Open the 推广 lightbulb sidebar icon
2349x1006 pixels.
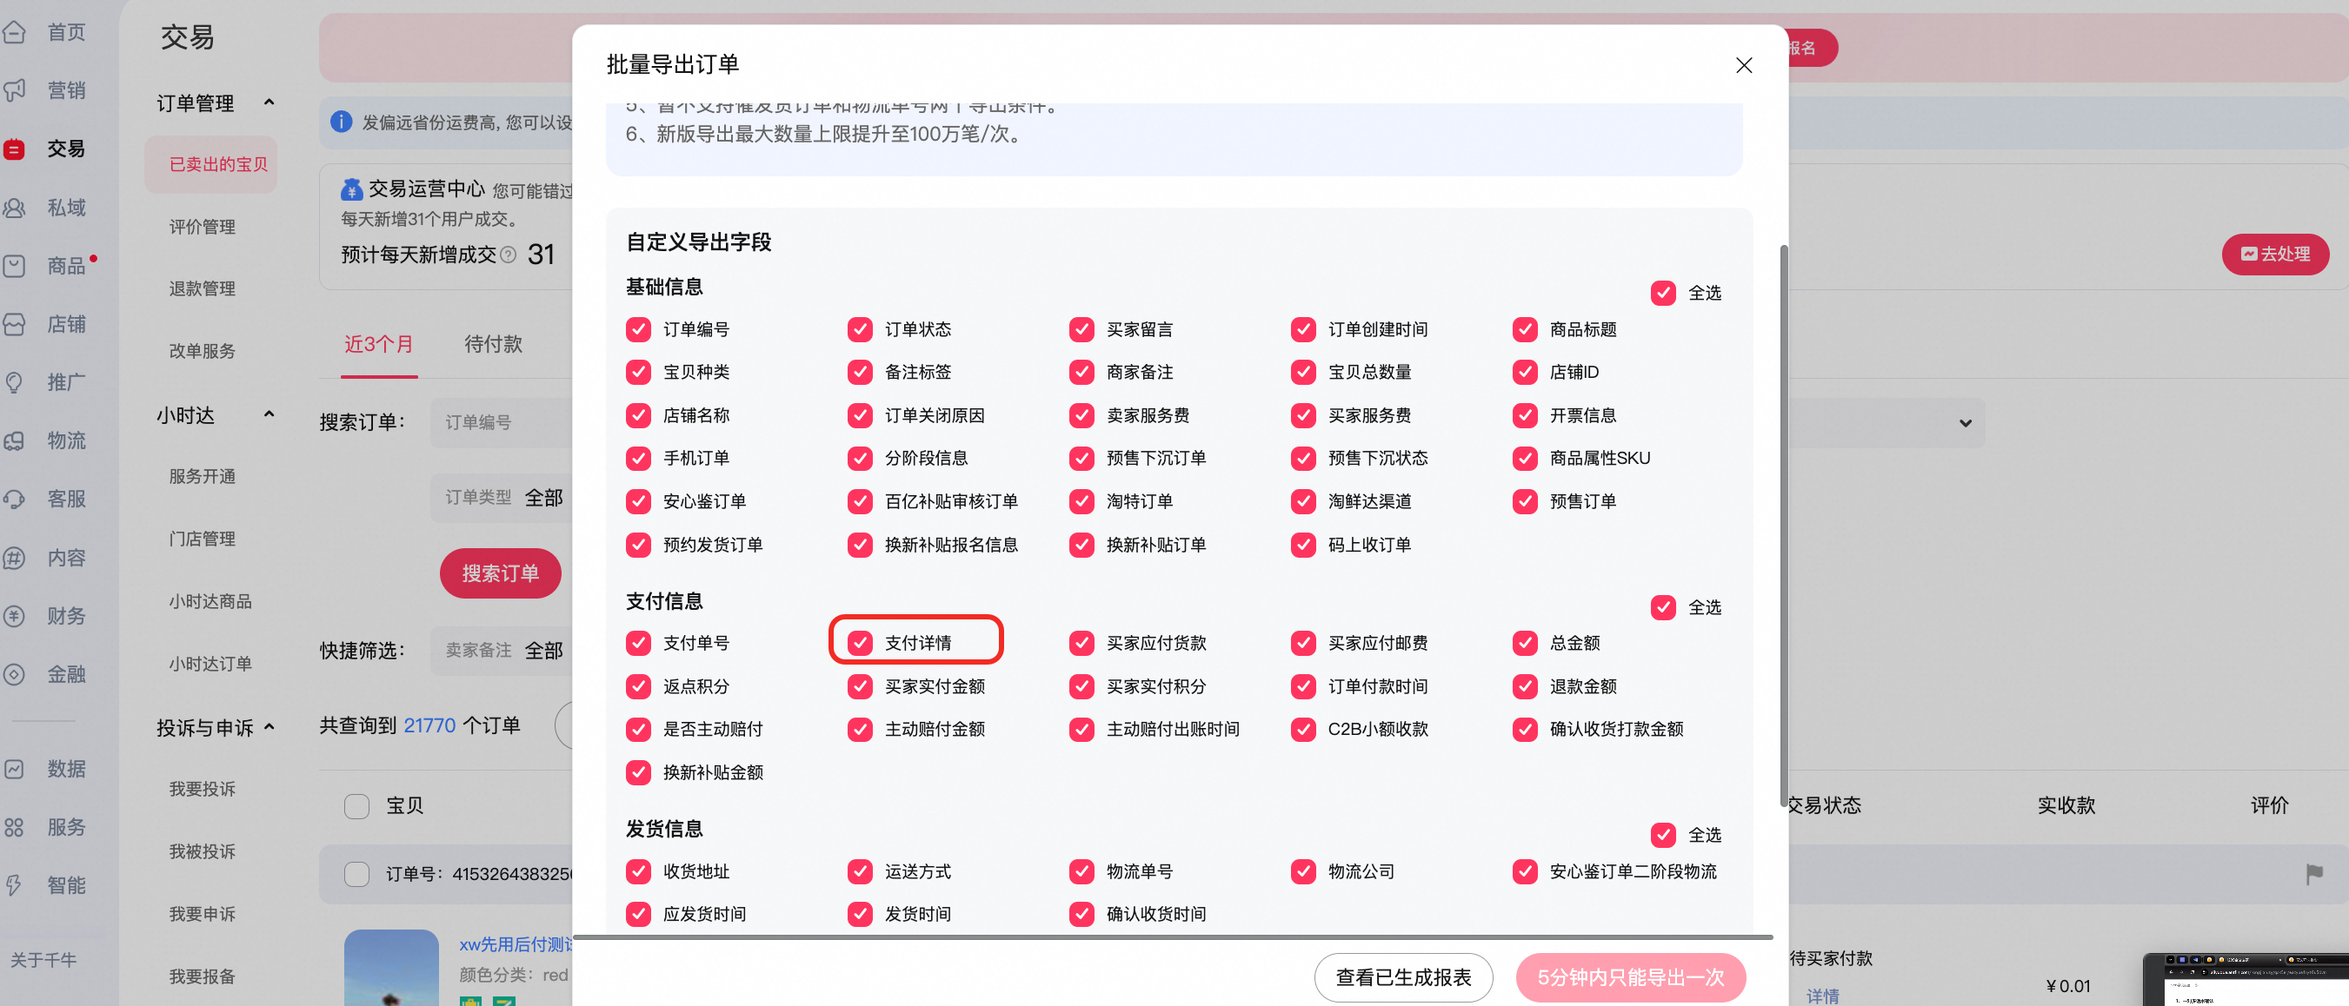[x=14, y=383]
